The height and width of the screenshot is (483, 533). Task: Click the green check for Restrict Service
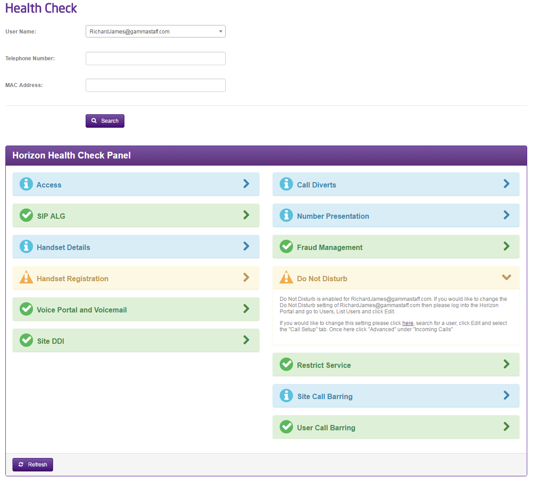pos(286,364)
